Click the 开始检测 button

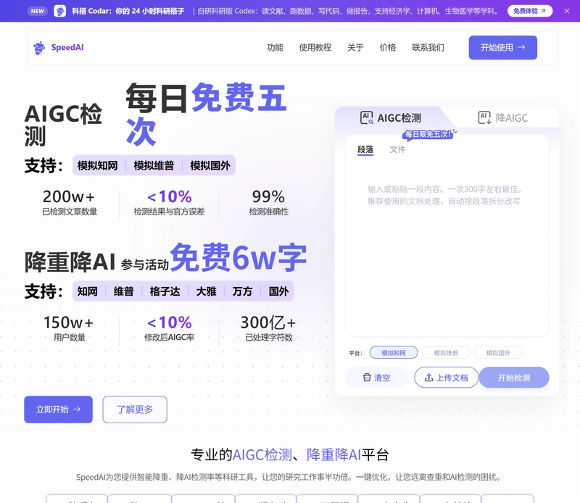point(514,377)
